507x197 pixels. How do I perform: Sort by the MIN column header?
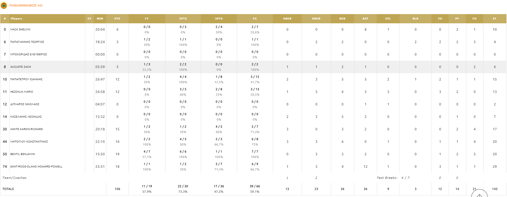click(x=100, y=19)
